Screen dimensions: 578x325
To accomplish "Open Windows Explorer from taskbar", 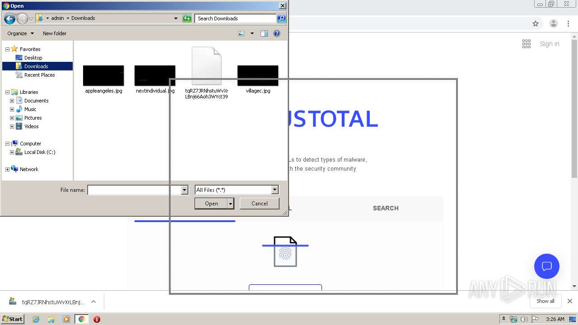I will click(51, 319).
